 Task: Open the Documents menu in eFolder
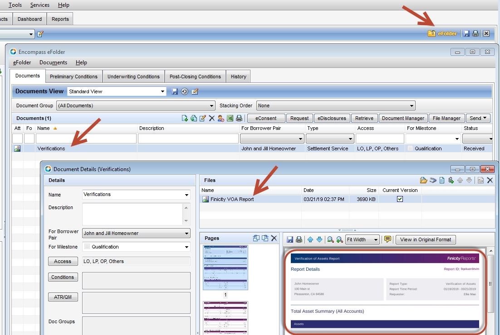coord(53,62)
